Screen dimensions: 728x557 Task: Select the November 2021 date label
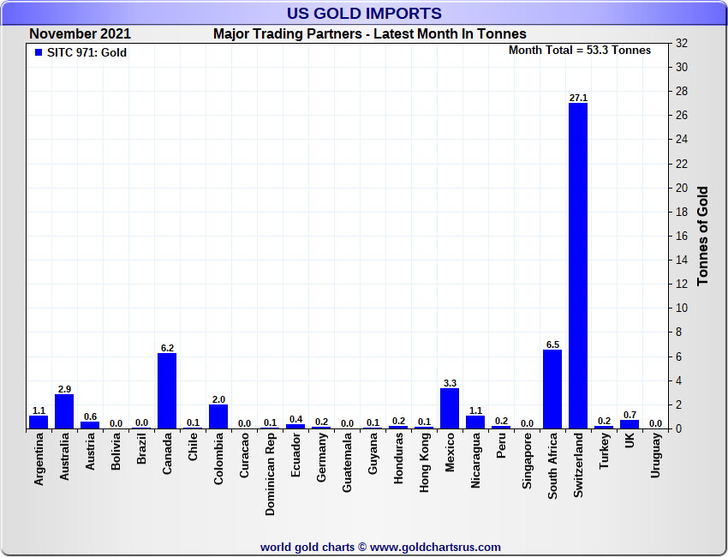pos(81,34)
